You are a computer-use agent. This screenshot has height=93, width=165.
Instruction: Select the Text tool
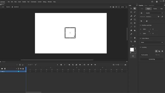pyautogui.click(x=135, y=27)
